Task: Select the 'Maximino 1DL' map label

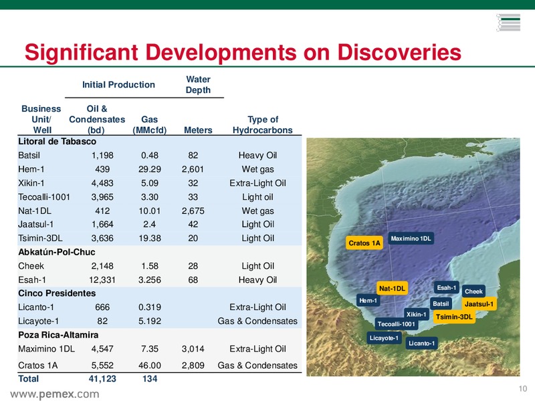Action: [411, 239]
